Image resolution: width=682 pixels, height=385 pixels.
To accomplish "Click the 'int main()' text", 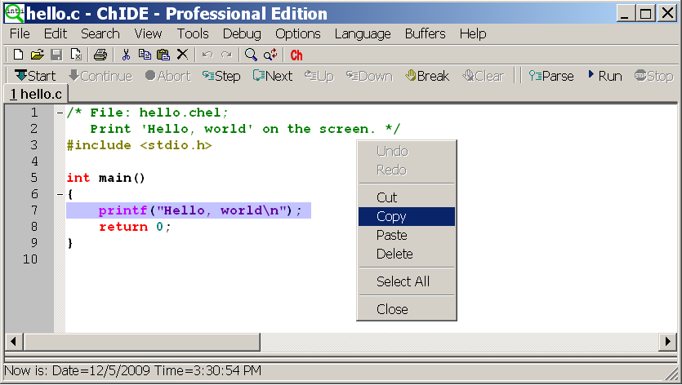I will (105, 178).
